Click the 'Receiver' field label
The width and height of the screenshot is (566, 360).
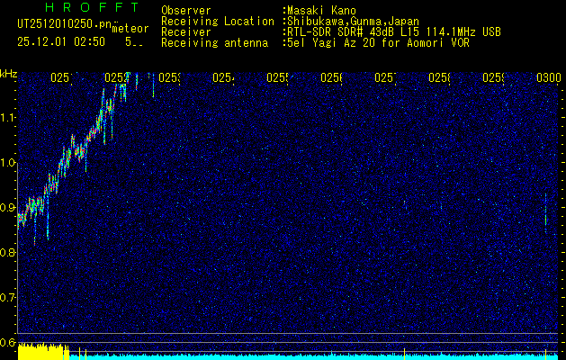186,32
